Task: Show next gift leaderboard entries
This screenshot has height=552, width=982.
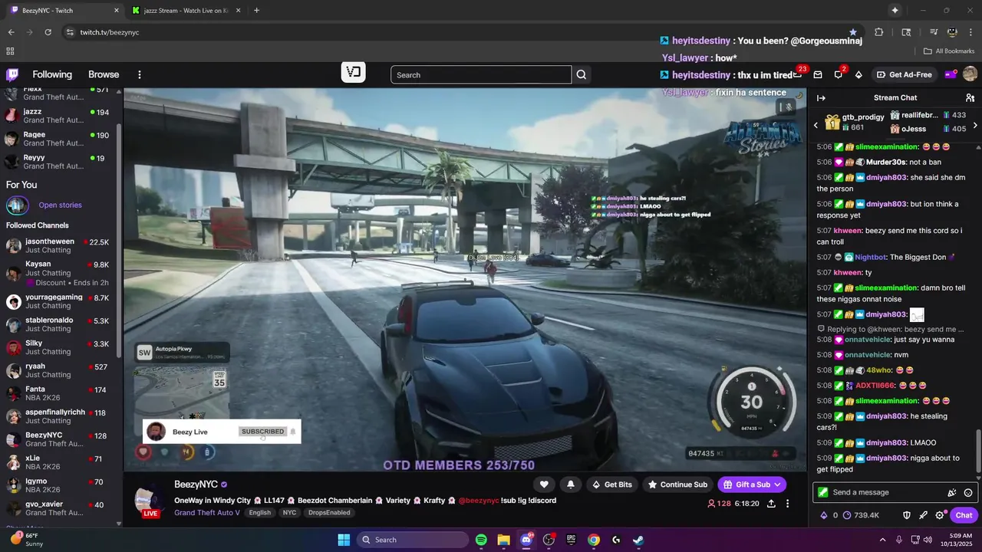Action: [x=975, y=126]
